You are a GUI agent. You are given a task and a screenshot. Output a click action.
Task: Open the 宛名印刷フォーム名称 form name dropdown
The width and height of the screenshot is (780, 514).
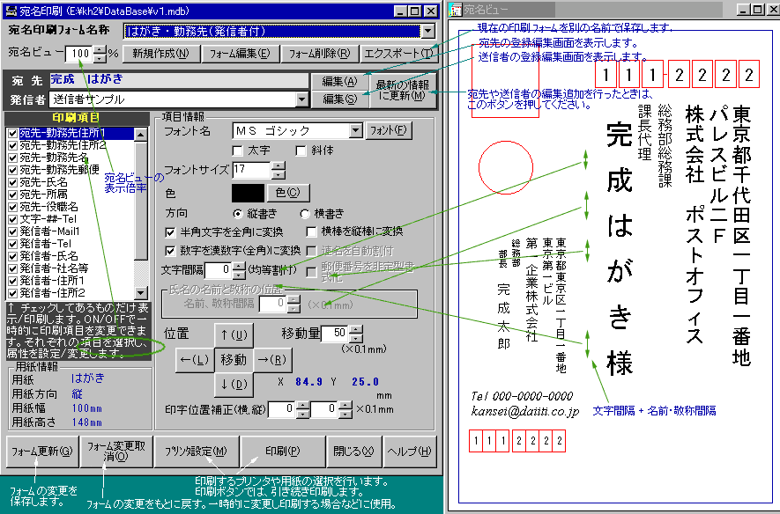pos(428,31)
